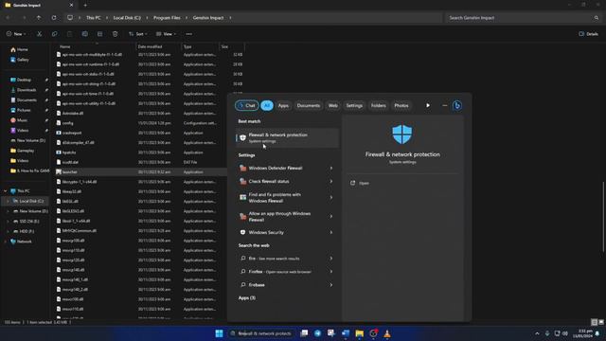Click the Windows Start button

pos(219,333)
